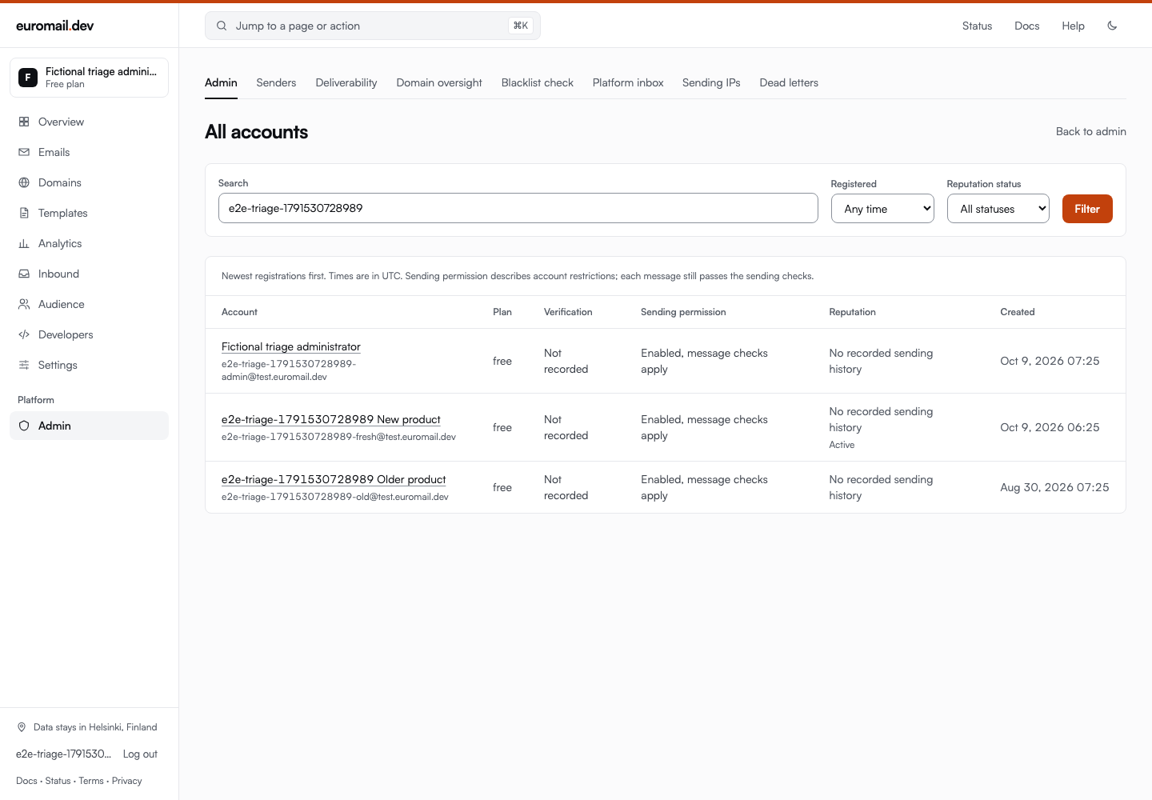Click the e2e-triage-1791530728989-fresh@test.euromail.dev email text

pos(338,437)
